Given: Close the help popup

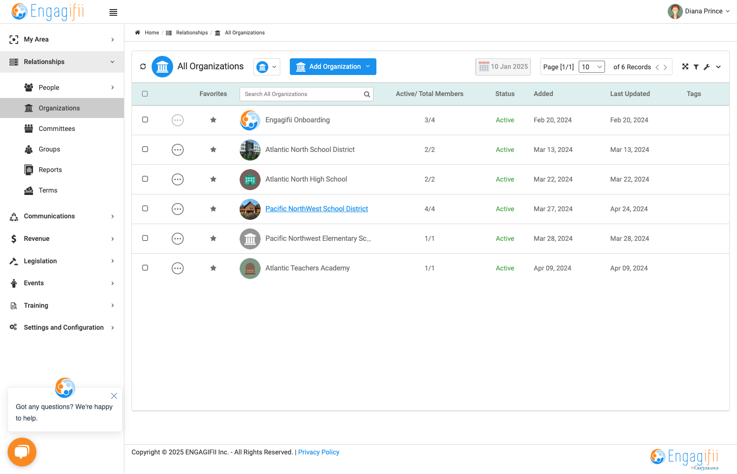Looking at the screenshot, I should pyautogui.click(x=114, y=396).
